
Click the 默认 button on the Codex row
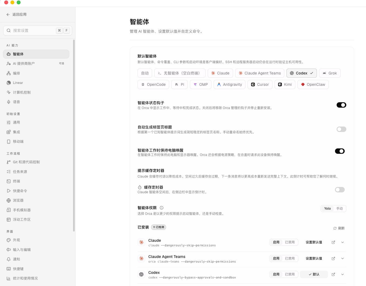(314, 274)
